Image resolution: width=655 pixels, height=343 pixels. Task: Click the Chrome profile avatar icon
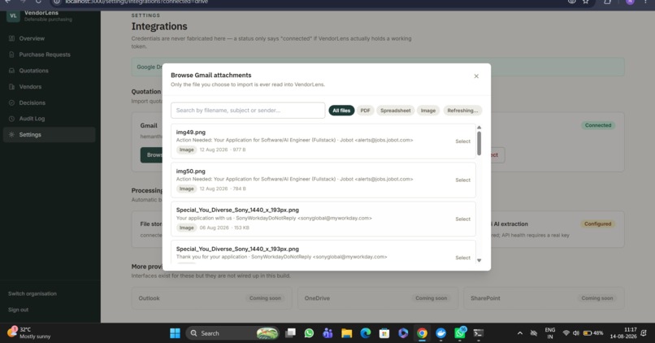pyautogui.click(x=630, y=2)
